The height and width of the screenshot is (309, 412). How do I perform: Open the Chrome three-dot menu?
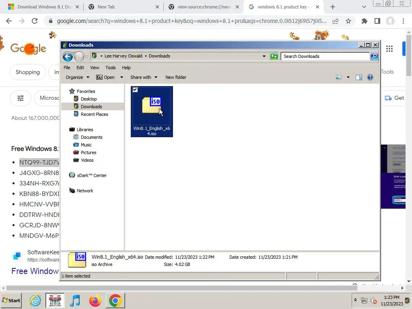[x=403, y=21]
